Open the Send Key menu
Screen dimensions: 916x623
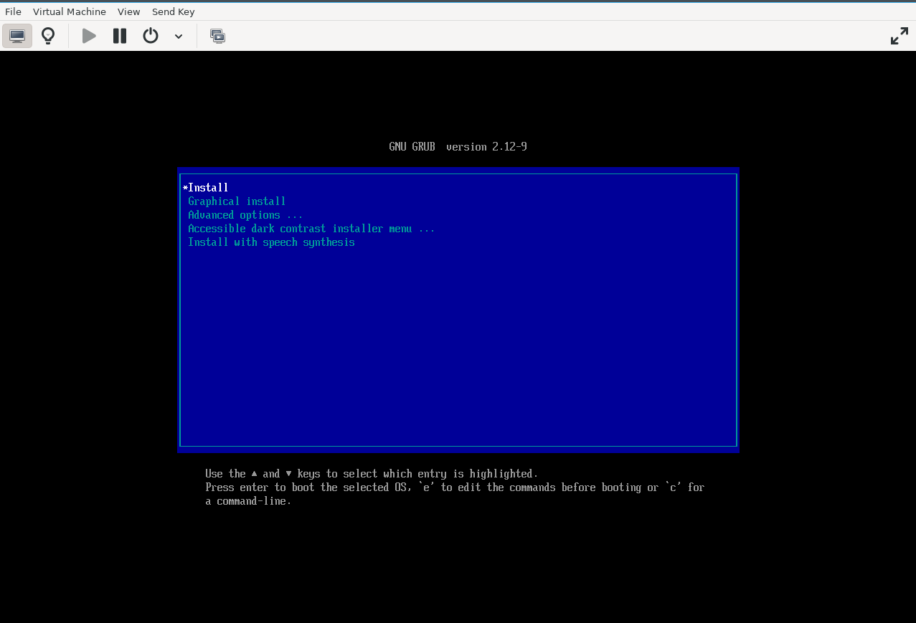point(173,11)
